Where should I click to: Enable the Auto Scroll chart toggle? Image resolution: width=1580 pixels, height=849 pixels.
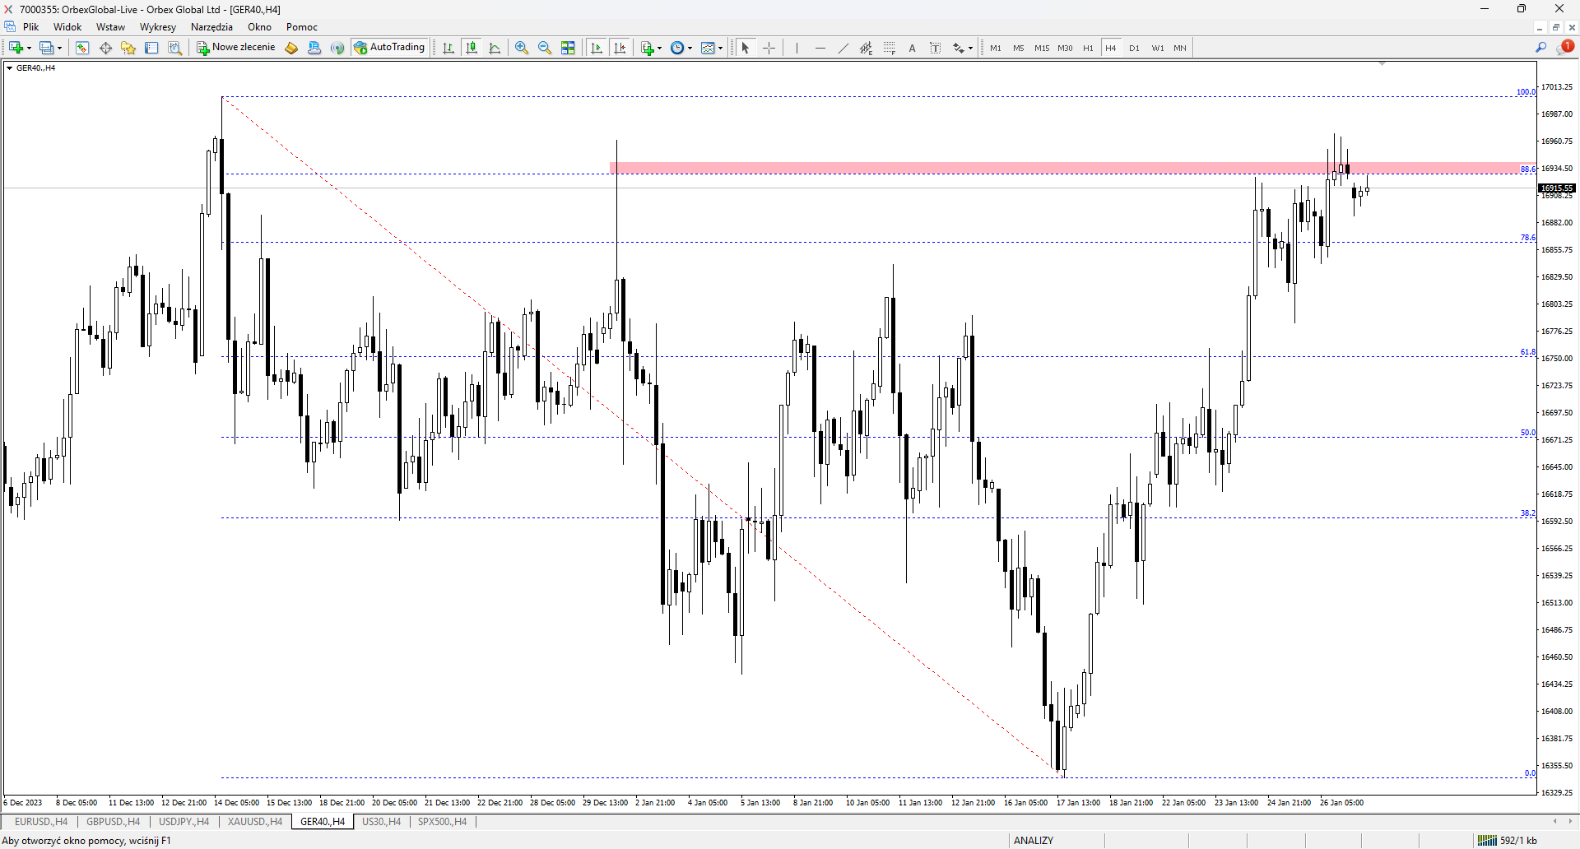597,48
